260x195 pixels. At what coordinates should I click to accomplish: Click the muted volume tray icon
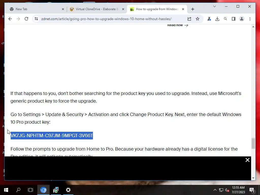tap(227, 190)
